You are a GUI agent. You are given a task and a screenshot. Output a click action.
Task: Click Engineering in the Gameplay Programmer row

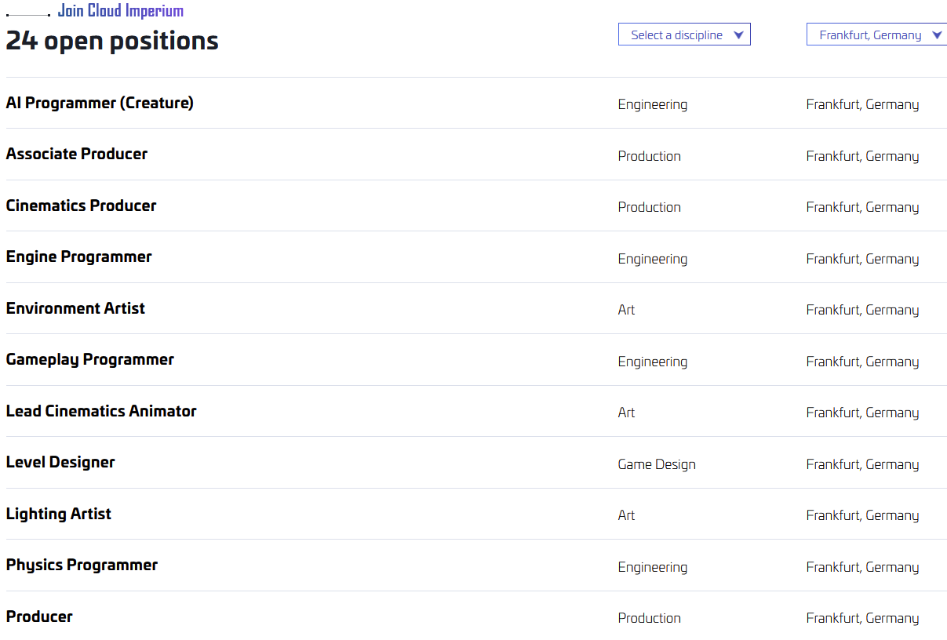pyautogui.click(x=653, y=362)
